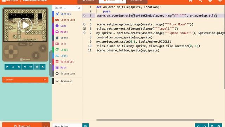Image resolution: width=225 pixels, height=127 pixels.
Task: Open the Settings gear menu
Action: [220, 1]
